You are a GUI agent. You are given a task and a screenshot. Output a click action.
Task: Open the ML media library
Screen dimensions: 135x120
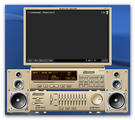pos(91,85)
